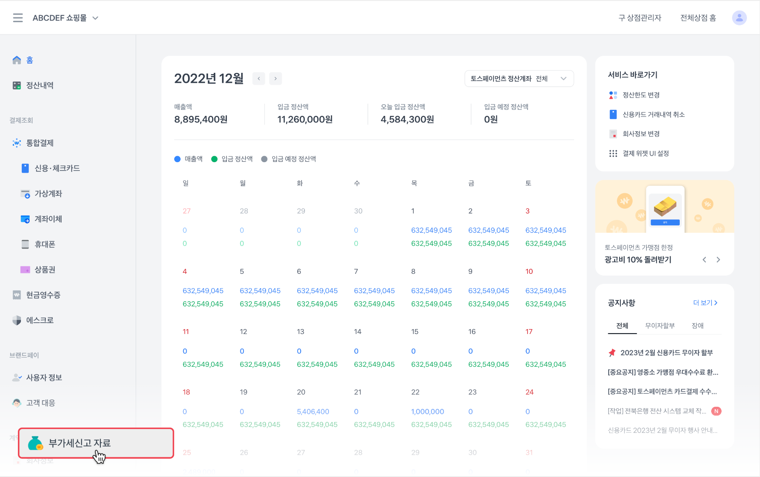Viewport: 760px width, 477px height.
Task: Expand the ABCDEF 쇼핑몰 store dropdown
Action: click(96, 18)
